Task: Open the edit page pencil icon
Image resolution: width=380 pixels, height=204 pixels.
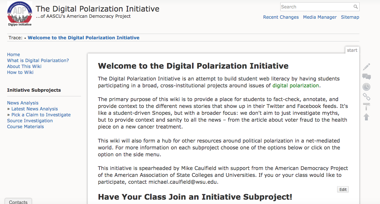Action: pyautogui.click(x=367, y=67)
